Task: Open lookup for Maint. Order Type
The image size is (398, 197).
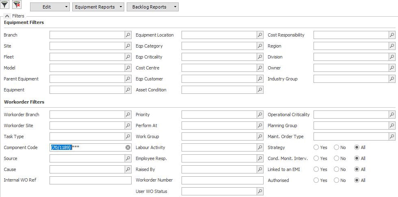Action: (392, 136)
